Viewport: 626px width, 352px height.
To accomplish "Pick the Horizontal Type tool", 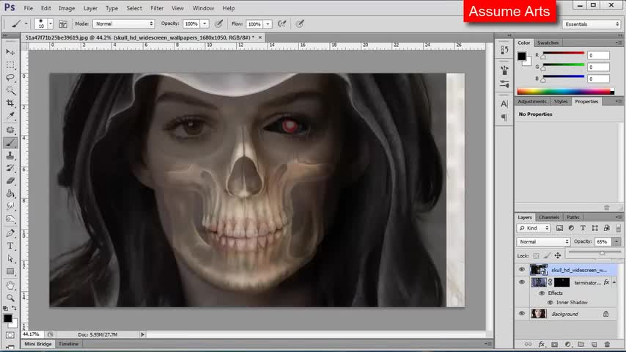I will point(10,246).
